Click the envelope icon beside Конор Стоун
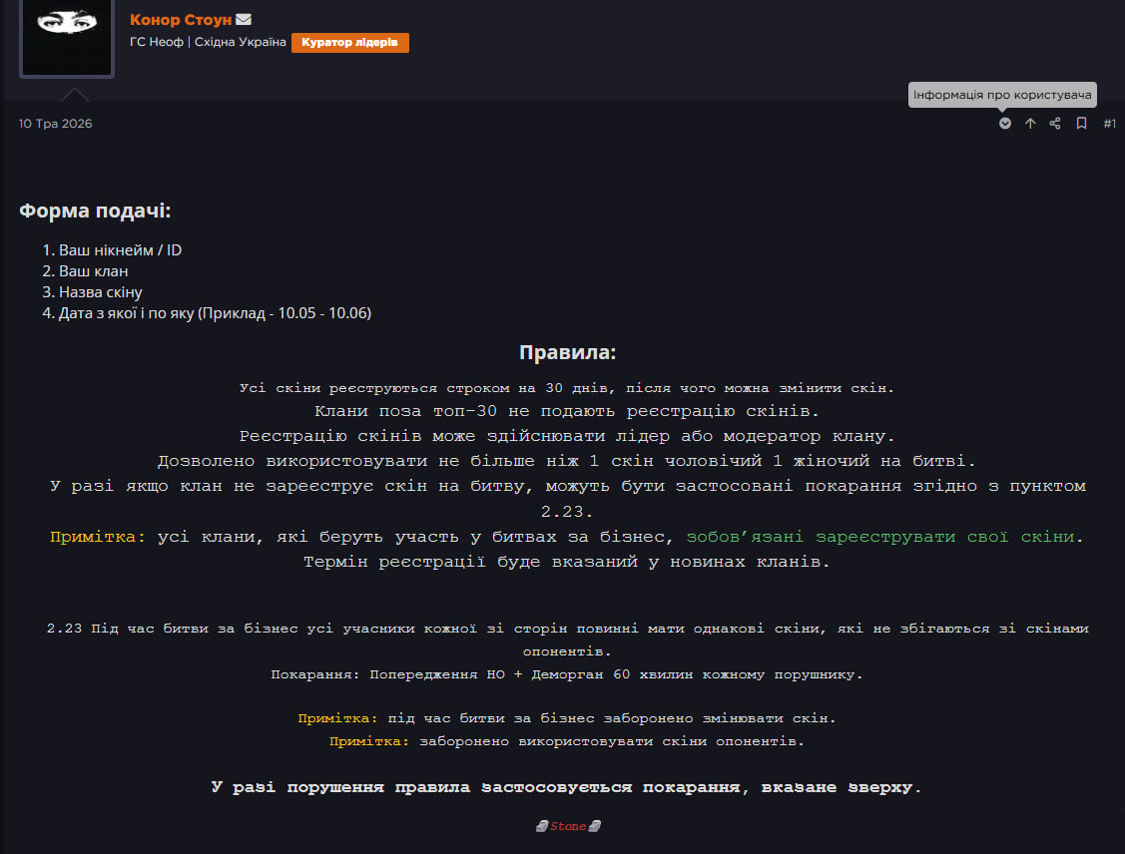1125x854 pixels. [244, 19]
